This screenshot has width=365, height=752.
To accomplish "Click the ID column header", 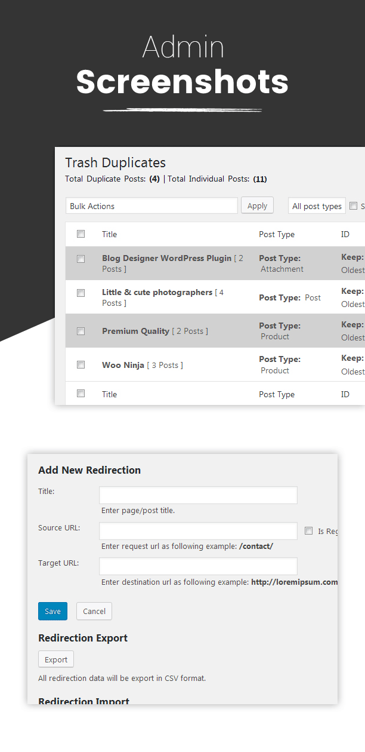I will point(345,234).
